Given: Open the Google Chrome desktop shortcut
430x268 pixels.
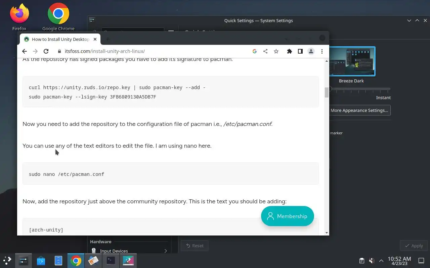Looking at the screenshot, I should point(58,17).
